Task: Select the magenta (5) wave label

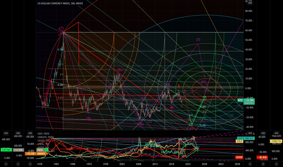Action: (203, 82)
